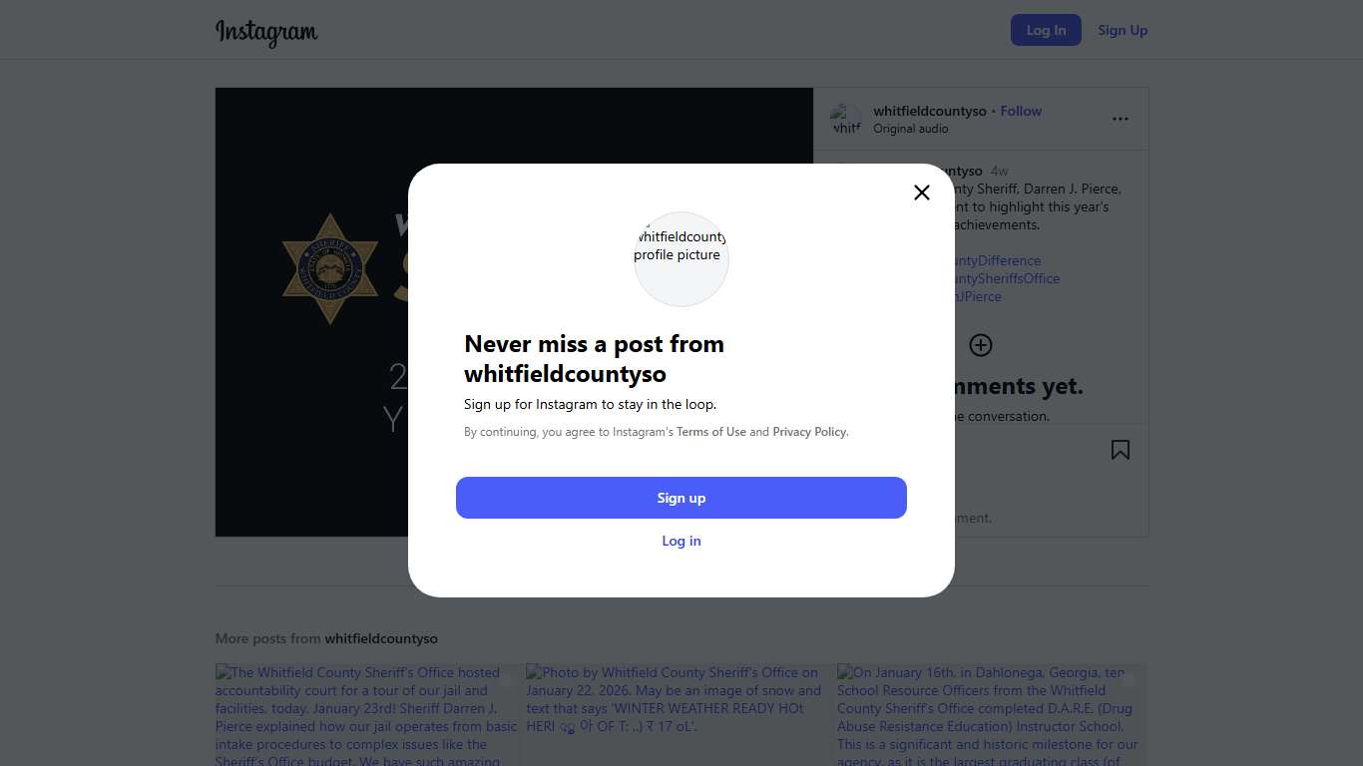Open the Terms of Use link
Screen dimensions: 1363x766
tap(711, 432)
